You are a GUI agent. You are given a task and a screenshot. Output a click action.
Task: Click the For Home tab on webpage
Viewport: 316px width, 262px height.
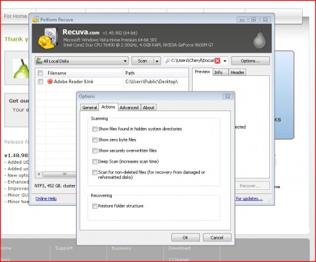[15, 16]
